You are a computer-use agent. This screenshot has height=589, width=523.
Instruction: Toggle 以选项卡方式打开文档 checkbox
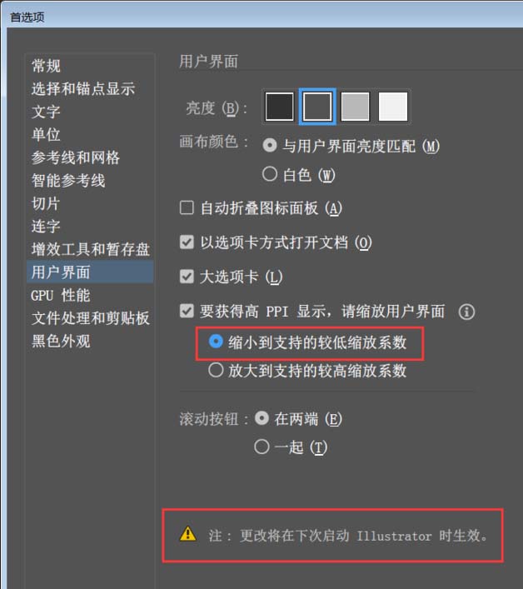click(x=187, y=242)
